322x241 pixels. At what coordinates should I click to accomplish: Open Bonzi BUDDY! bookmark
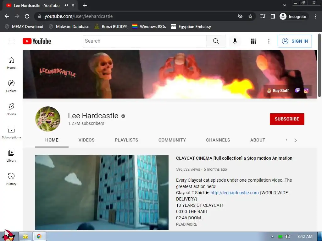click(x=111, y=26)
